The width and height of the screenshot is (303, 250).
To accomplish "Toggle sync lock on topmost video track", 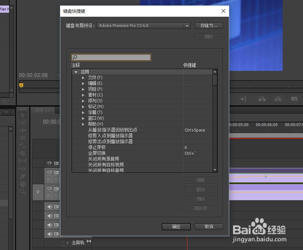I will click(x=56, y=163).
